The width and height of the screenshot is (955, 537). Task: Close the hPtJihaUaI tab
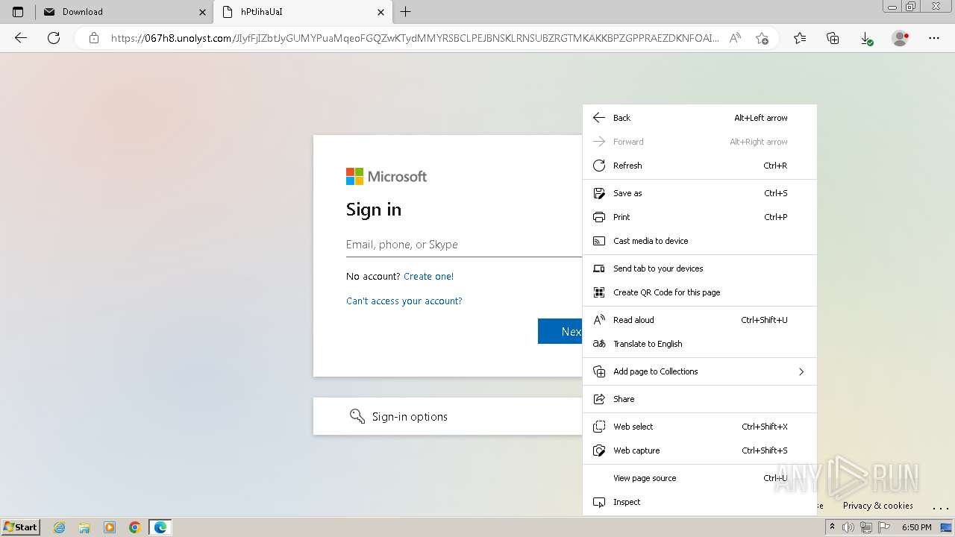pyautogui.click(x=381, y=12)
